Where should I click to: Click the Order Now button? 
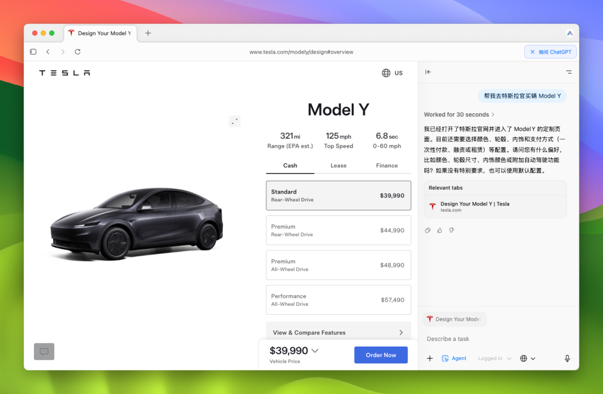pos(381,355)
